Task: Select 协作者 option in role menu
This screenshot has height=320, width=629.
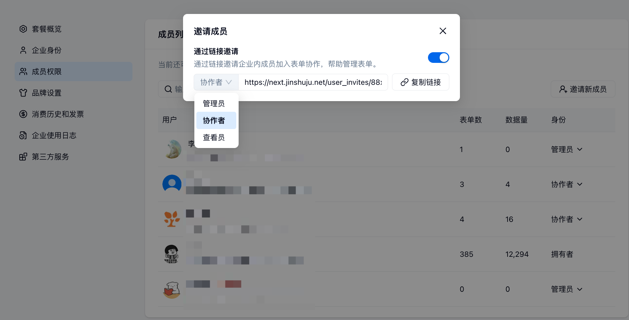Action: point(216,120)
